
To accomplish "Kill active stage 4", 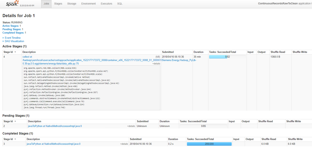I will [158, 57].
